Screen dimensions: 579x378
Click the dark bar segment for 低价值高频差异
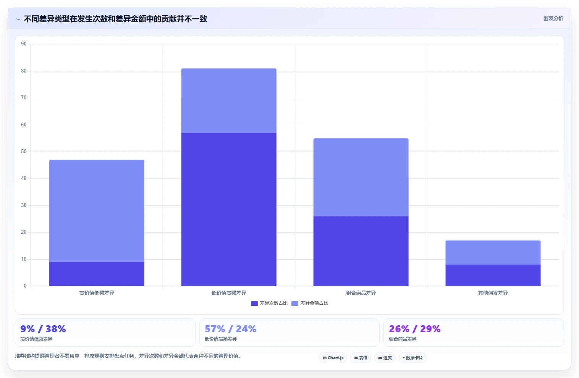coord(229,209)
